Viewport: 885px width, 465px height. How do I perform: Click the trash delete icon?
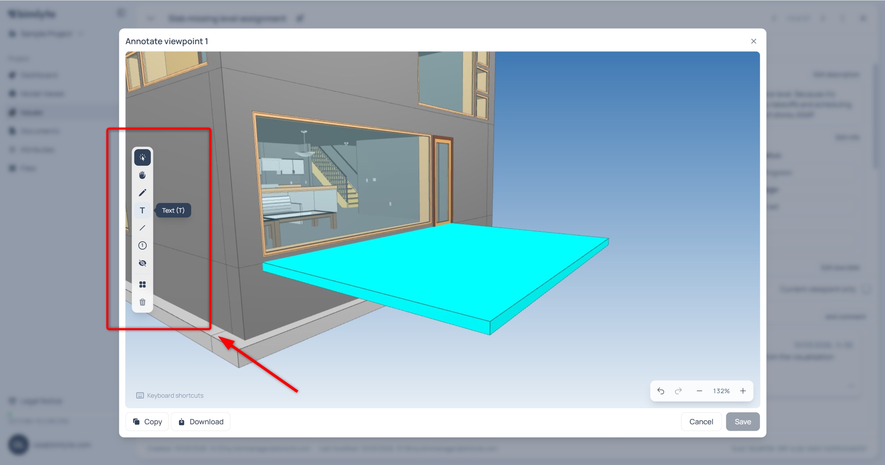point(142,302)
